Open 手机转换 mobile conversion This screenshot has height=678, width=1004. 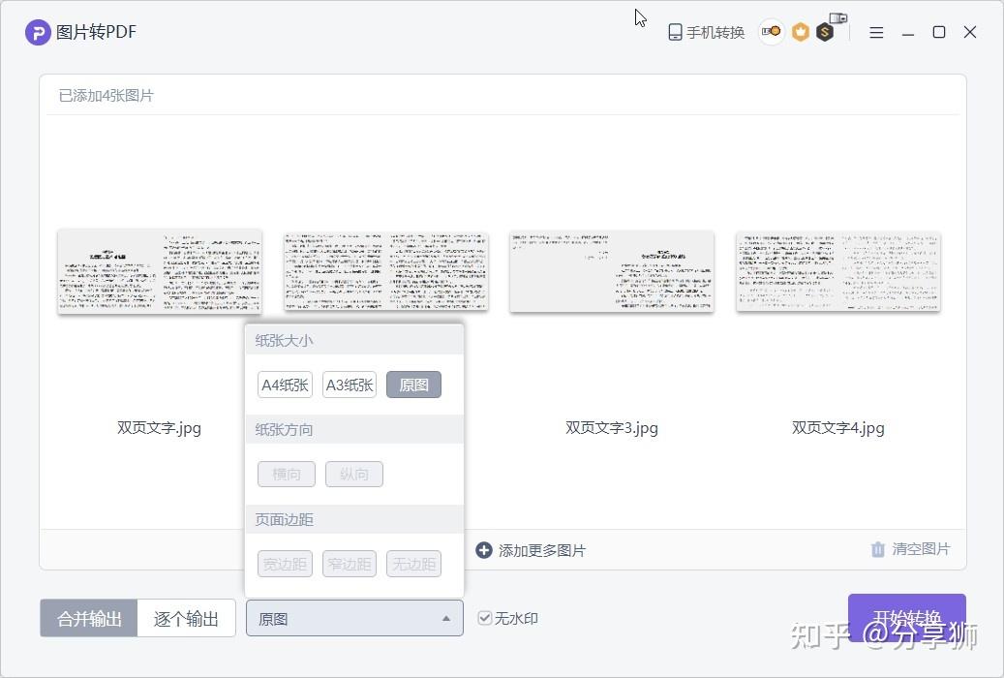click(x=706, y=32)
